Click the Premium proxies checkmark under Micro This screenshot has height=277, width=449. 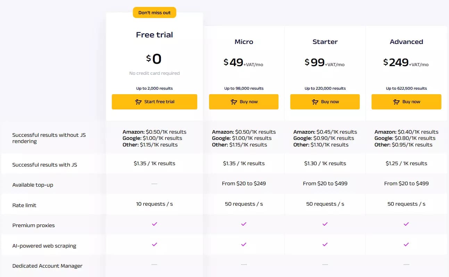click(243, 224)
